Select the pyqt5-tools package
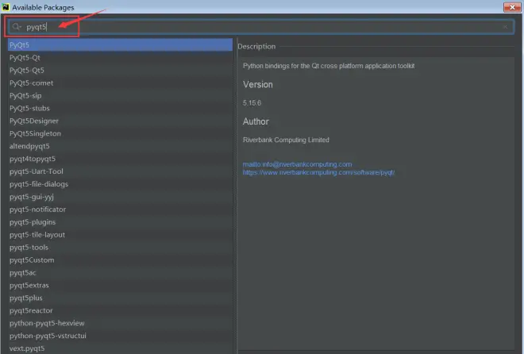The height and width of the screenshot is (354, 524). [x=120, y=248]
